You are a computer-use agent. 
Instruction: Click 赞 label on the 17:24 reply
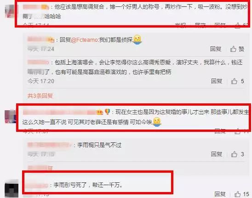point(241,49)
